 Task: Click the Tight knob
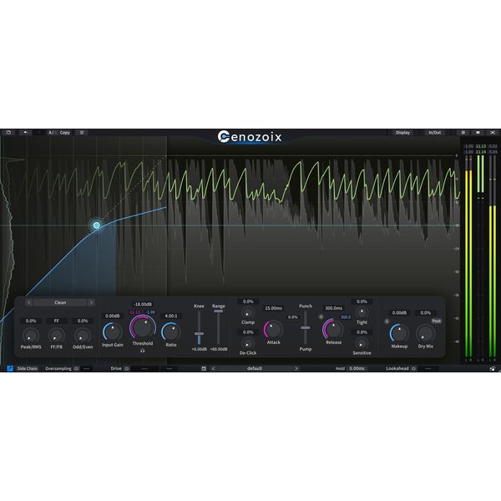click(362, 312)
